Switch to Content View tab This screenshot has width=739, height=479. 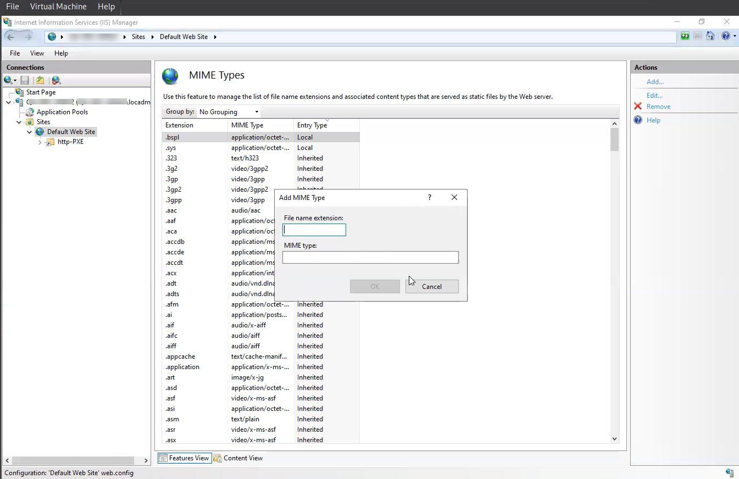pos(238,458)
